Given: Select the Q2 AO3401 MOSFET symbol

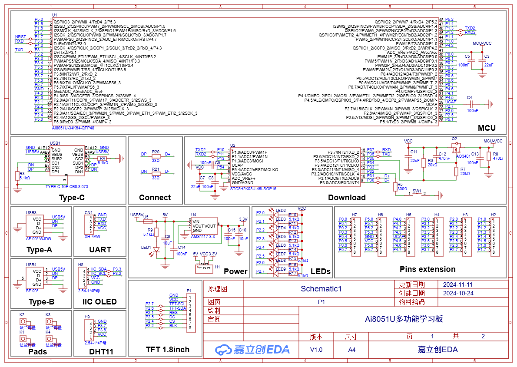Looking at the screenshot, I should pos(456,149).
